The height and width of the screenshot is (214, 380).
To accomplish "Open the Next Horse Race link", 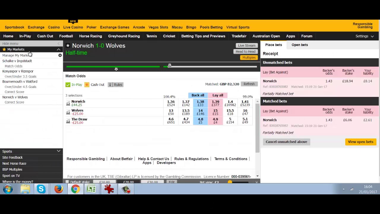I will [x=14, y=163].
